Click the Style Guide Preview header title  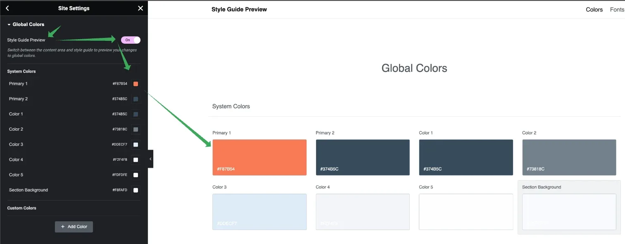239,9
